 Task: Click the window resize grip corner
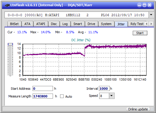point(152,109)
